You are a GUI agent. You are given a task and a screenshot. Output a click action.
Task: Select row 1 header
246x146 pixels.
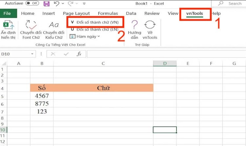pos(4,69)
